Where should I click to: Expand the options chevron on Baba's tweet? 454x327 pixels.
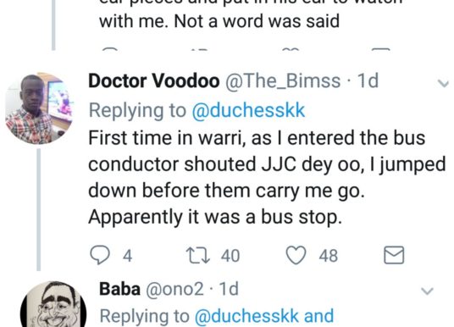click(x=427, y=291)
